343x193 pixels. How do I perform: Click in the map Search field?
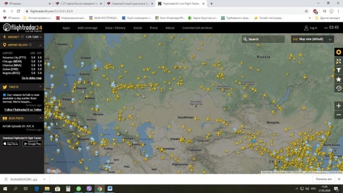[263, 39]
